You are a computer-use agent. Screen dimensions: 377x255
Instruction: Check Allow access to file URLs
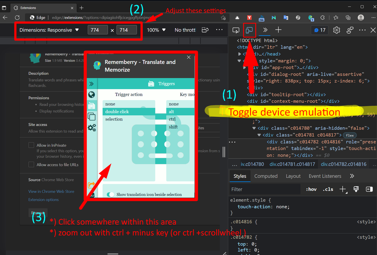click(31, 165)
